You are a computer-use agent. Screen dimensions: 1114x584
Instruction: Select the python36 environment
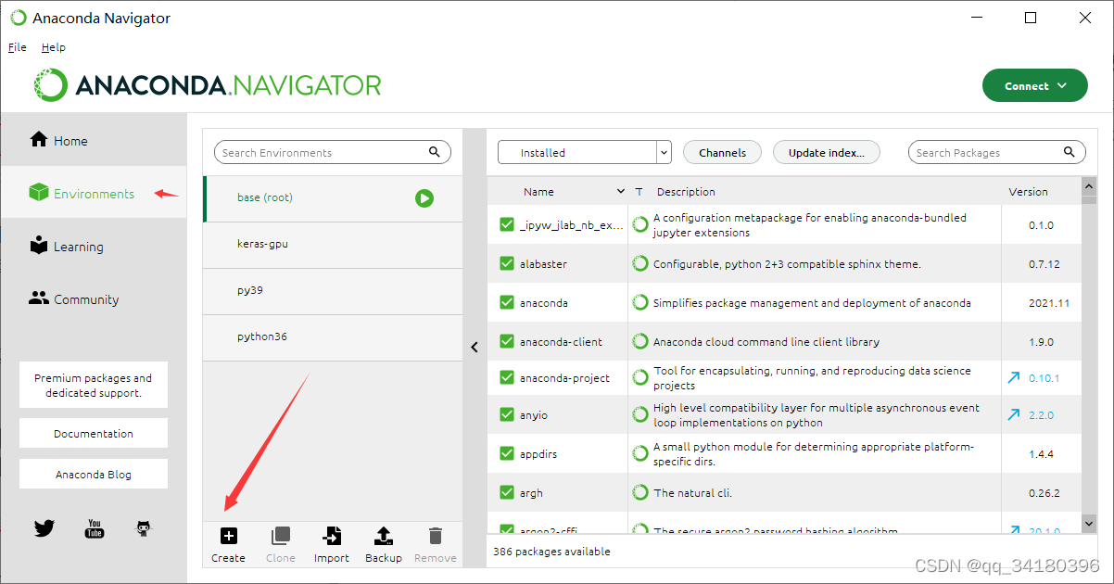(x=333, y=337)
